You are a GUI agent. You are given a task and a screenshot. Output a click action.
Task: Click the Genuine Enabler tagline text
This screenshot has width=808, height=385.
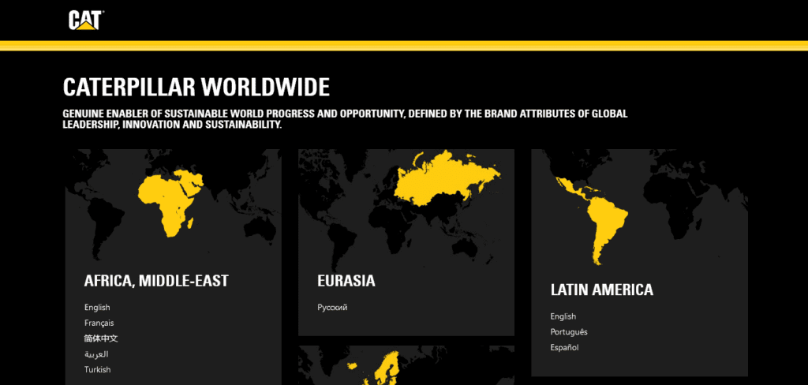pos(346,119)
